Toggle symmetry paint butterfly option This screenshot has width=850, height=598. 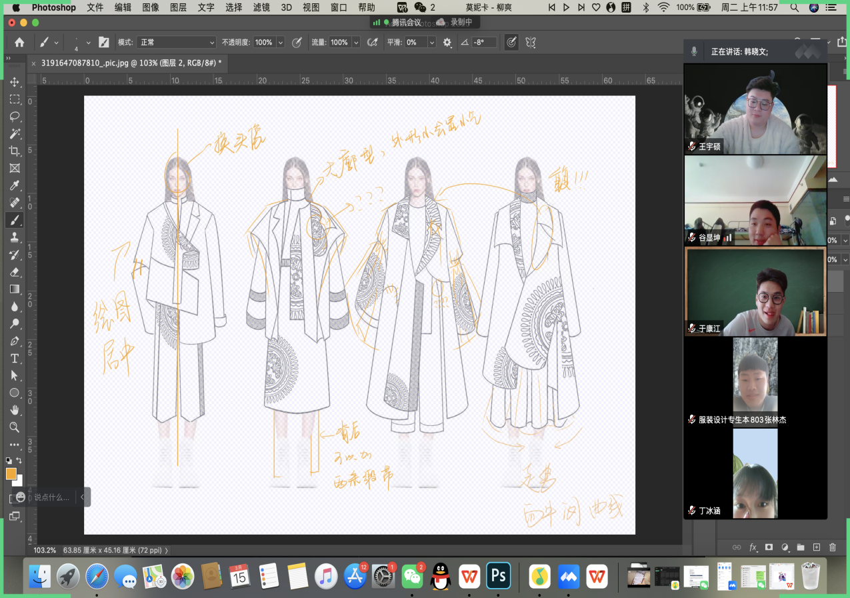[531, 42]
